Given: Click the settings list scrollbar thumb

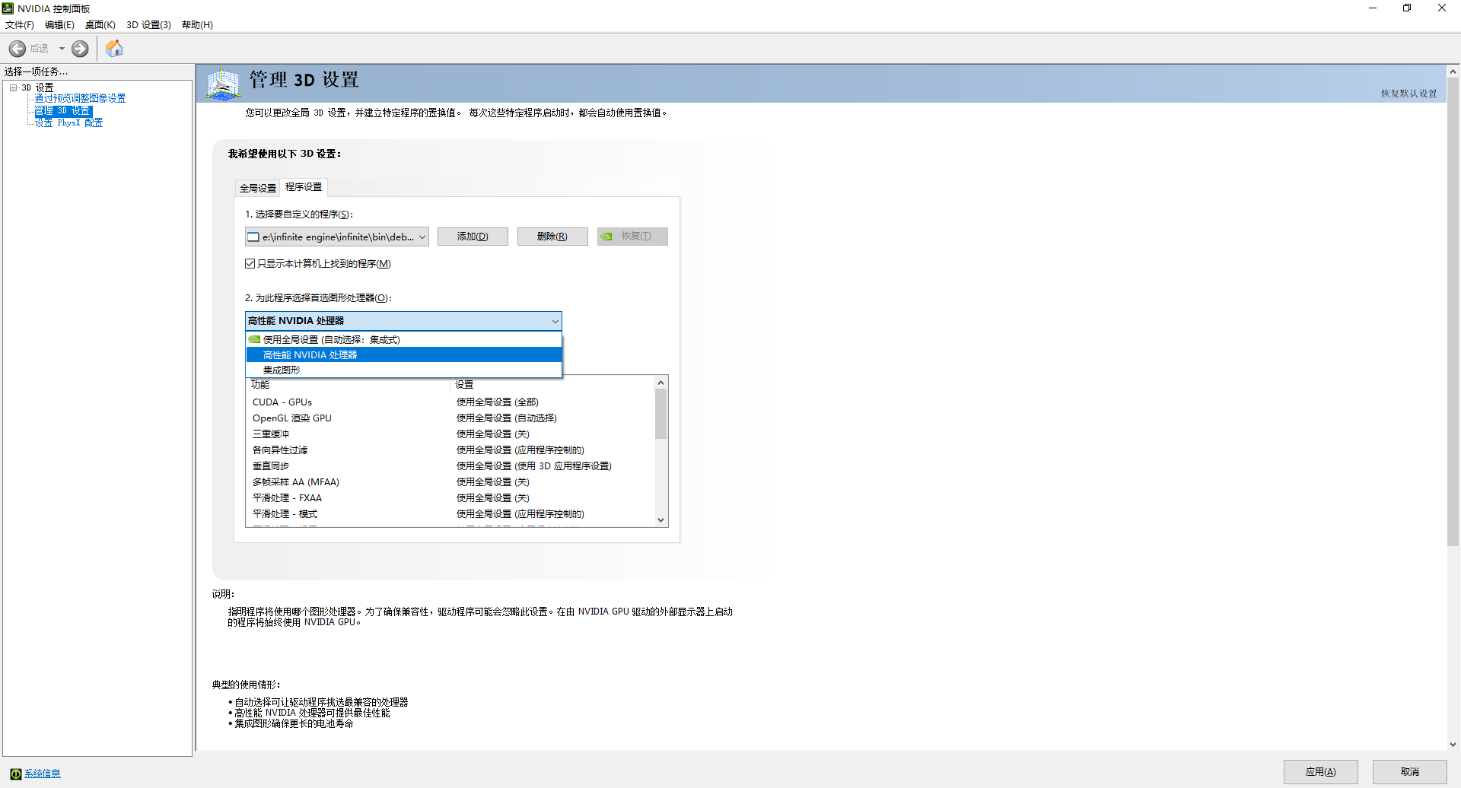Looking at the screenshot, I should tap(660, 415).
